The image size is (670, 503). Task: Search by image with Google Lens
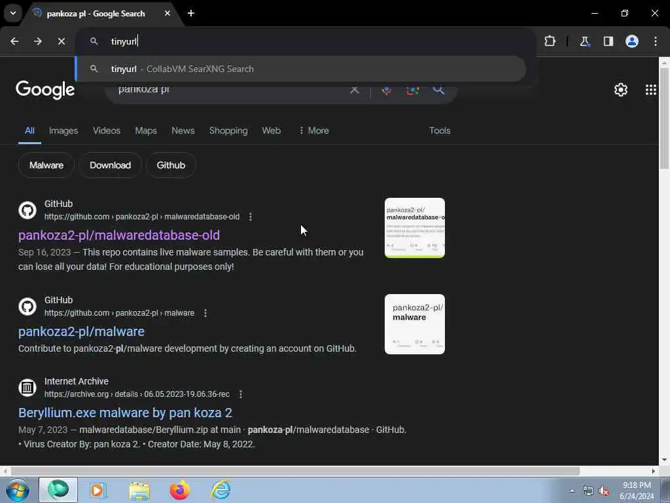[412, 90]
